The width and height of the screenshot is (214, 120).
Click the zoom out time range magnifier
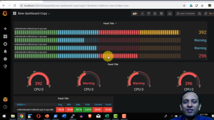click(200, 13)
